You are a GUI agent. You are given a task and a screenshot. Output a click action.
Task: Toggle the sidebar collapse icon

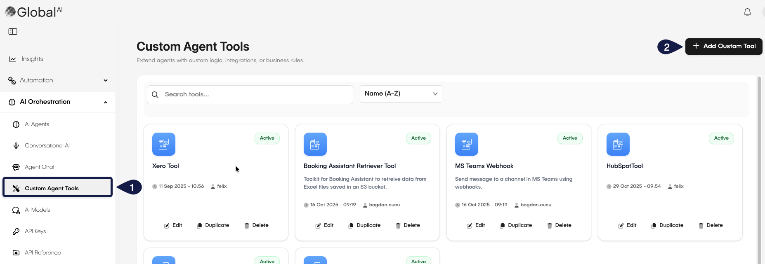13,32
